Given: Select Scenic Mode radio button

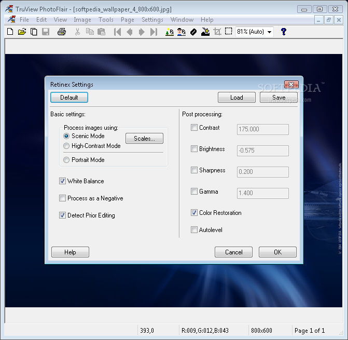Looking at the screenshot, I should 66,136.
